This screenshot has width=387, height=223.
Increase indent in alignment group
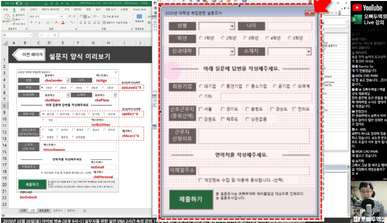click(99, 22)
